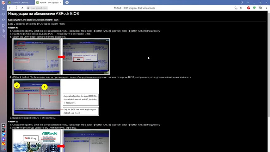Switch to the ASRock G41M-VS3 tab

coord(21,3)
